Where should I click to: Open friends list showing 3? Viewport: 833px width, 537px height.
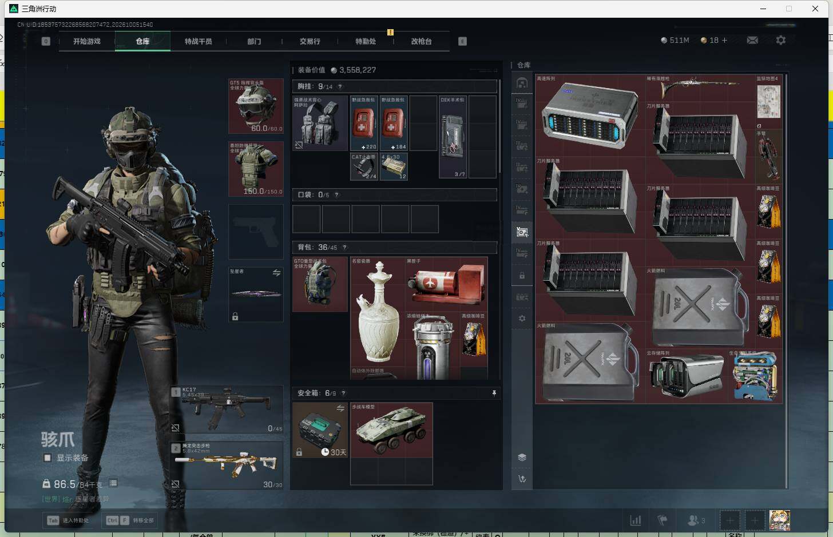(x=696, y=520)
